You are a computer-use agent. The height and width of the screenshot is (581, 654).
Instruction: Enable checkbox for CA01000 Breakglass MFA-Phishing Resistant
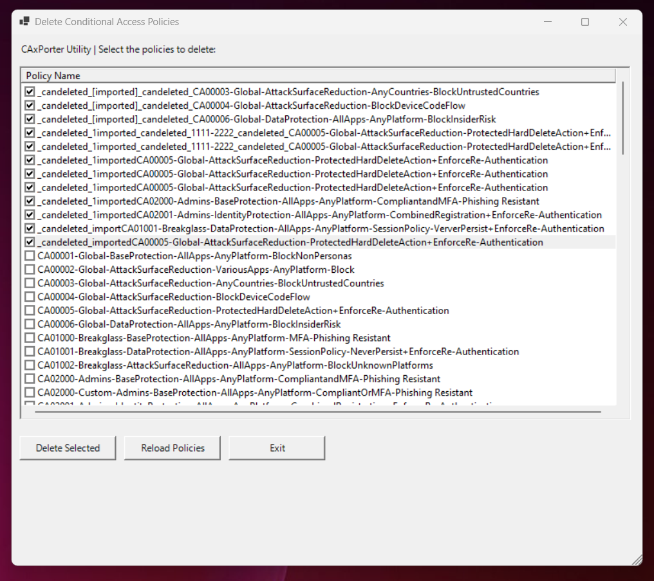point(30,338)
